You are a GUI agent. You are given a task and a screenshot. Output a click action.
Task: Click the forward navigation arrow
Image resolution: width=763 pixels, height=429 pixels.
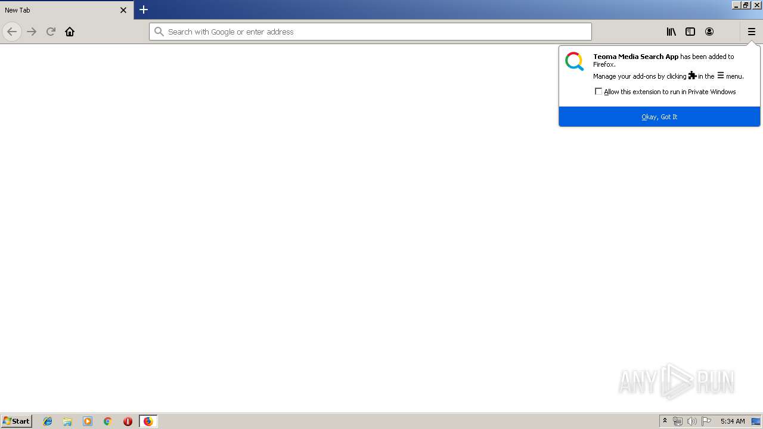point(32,32)
